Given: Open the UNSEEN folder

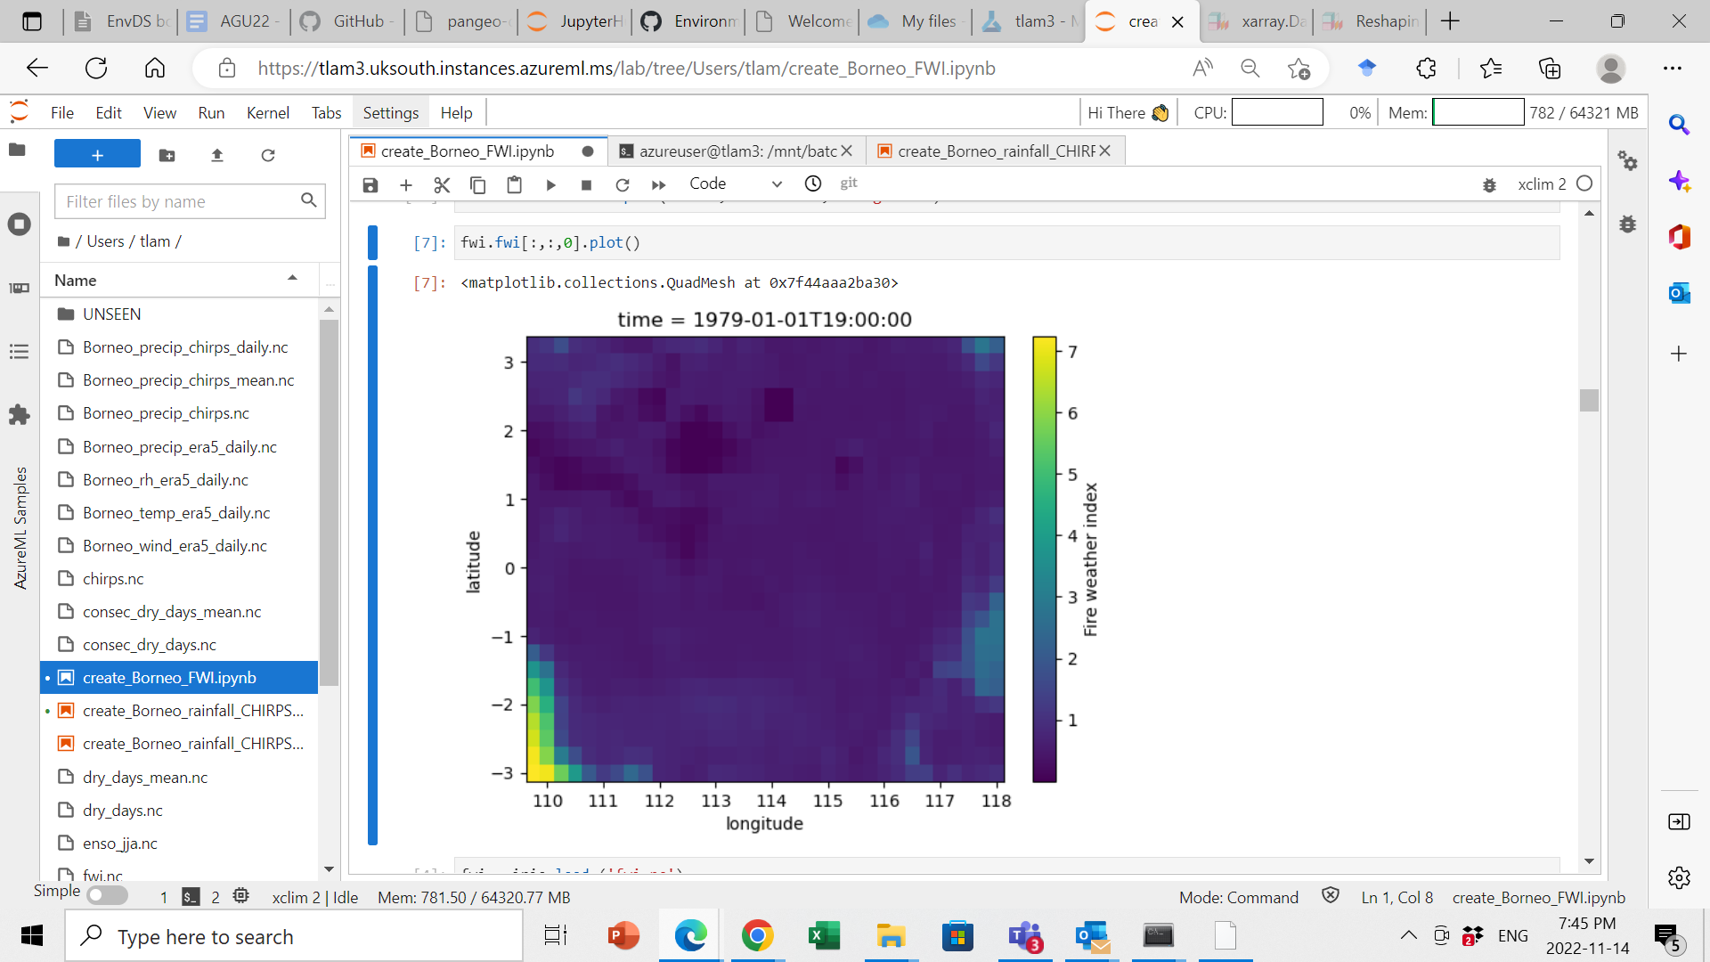Looking at the screenshot, I should 111,314.
